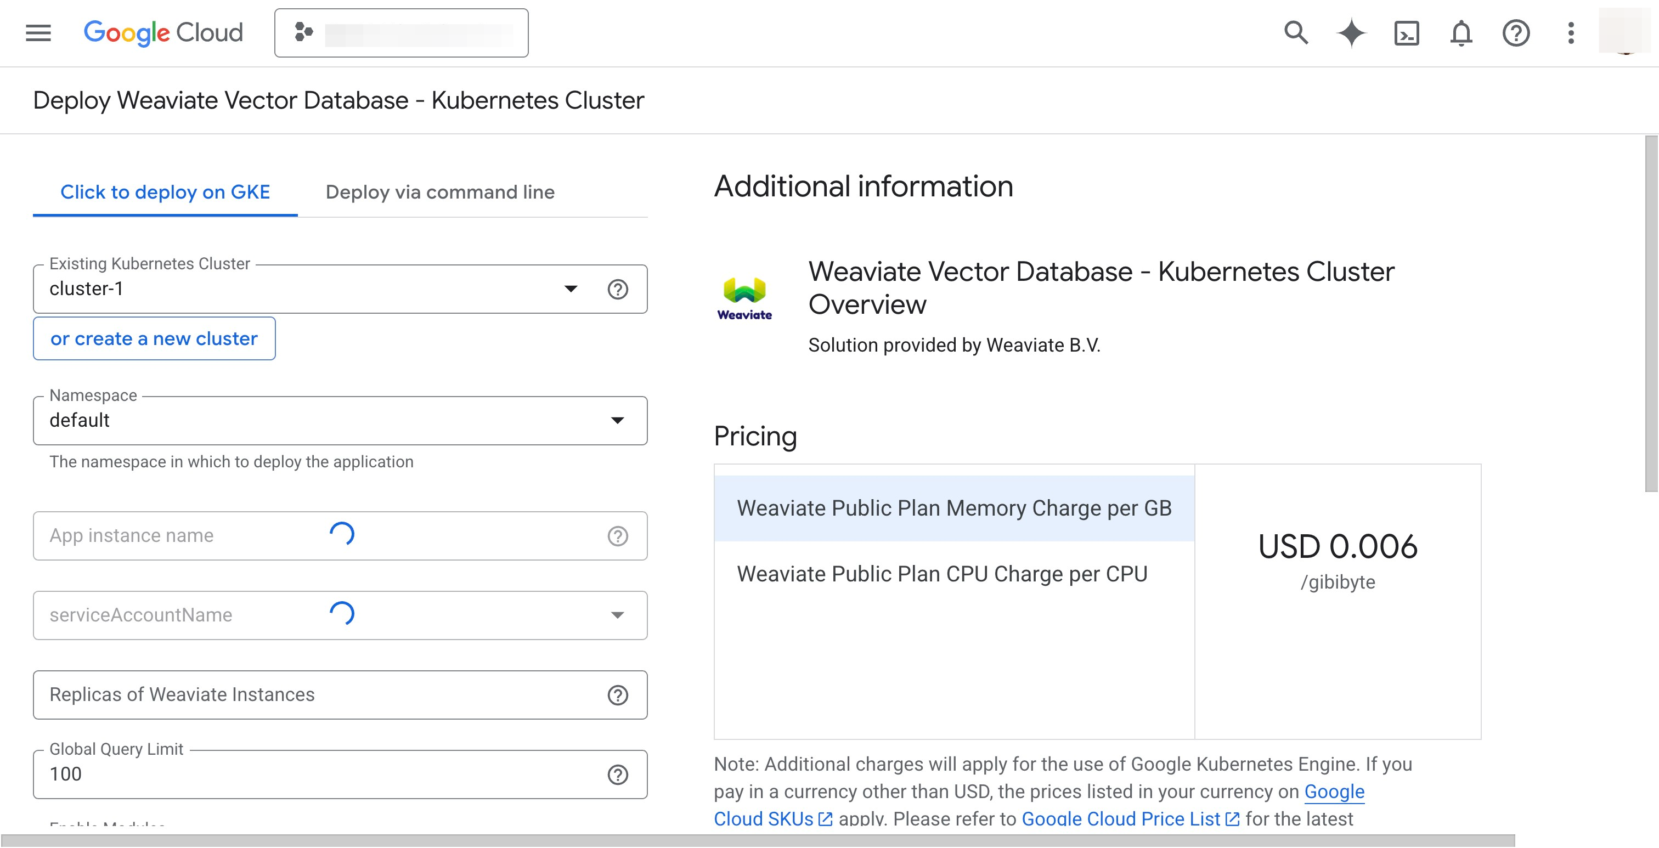Show help for Existing Kubernetes Cluster

(617, 289)
